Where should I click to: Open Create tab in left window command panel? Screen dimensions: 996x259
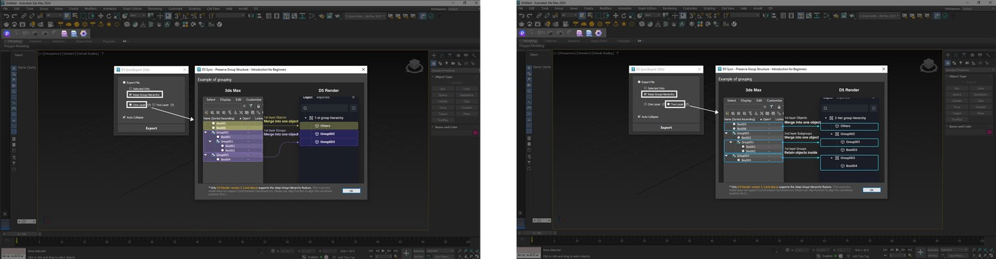coord(434,55)
